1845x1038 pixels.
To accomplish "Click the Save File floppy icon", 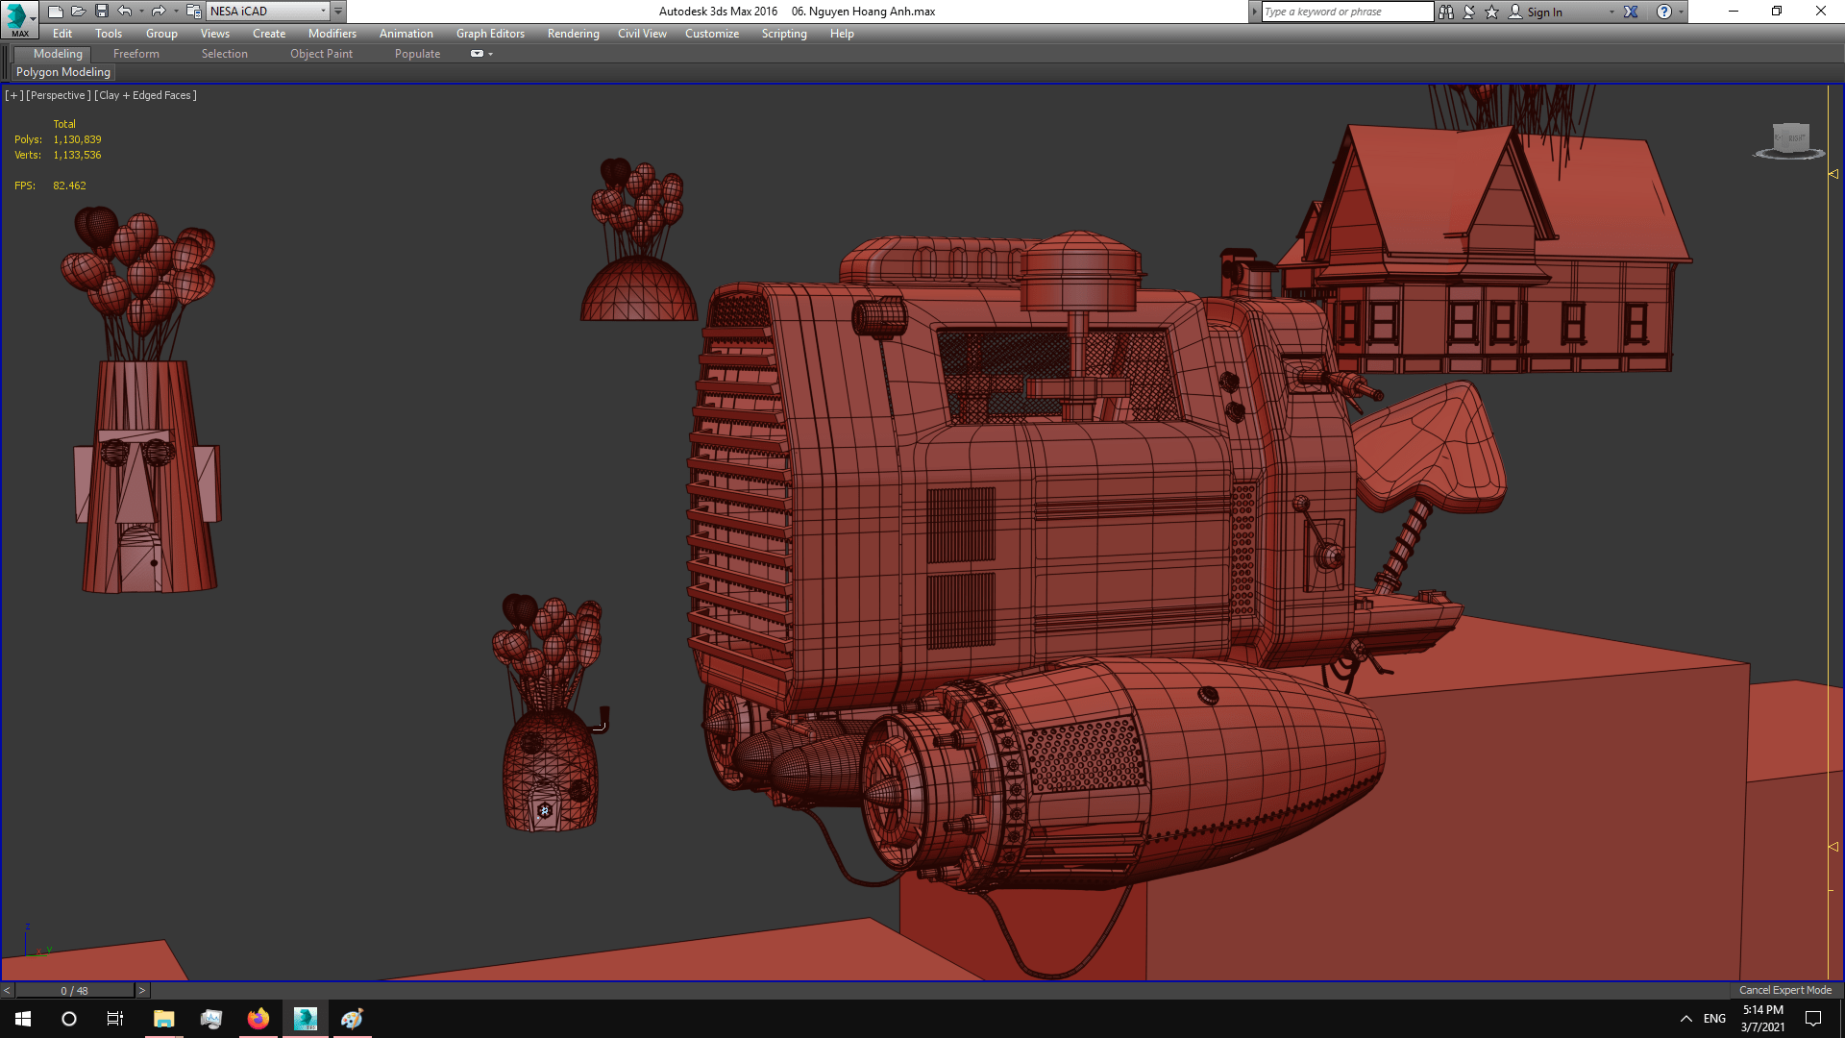I will click(101, 12).
